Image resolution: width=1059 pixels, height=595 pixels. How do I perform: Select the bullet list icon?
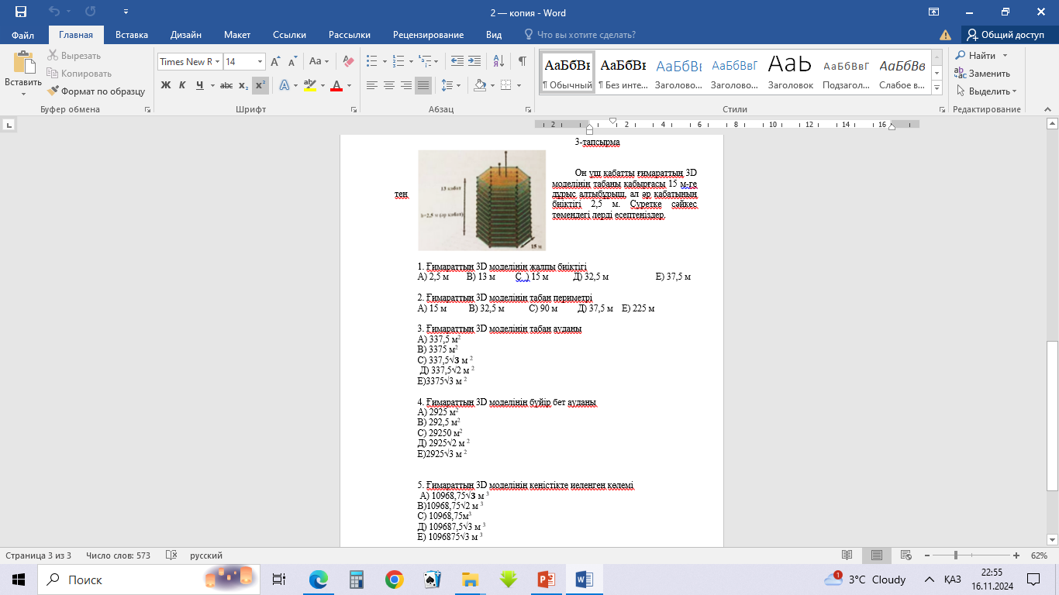click(371, 61)
